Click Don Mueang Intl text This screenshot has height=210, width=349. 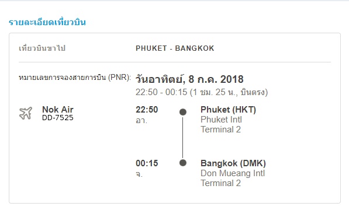(x=233, y=173)
